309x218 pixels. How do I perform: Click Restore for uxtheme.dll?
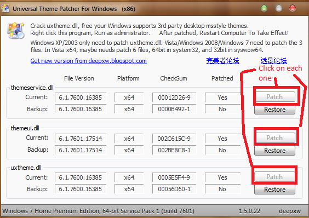tap(274, 190)
